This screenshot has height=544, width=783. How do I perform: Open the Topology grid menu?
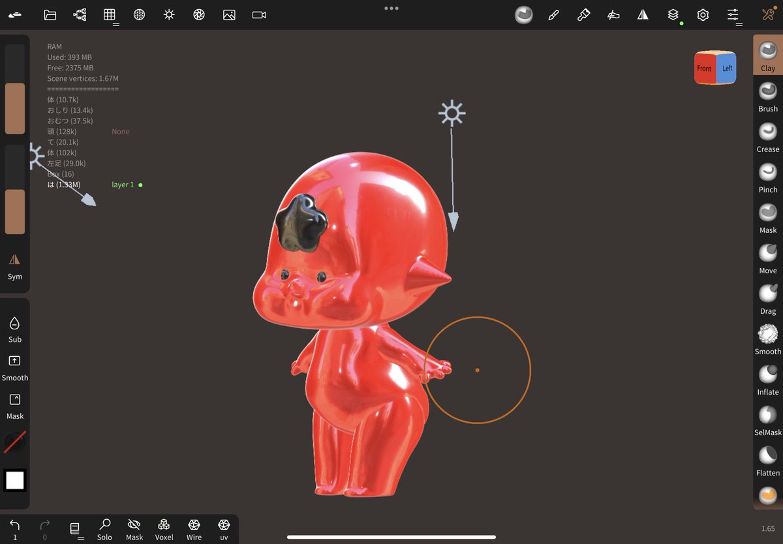tap(110, 15)
